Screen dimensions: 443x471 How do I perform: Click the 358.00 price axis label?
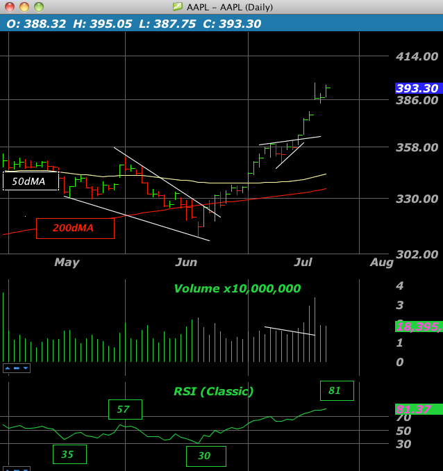(417, 147)
